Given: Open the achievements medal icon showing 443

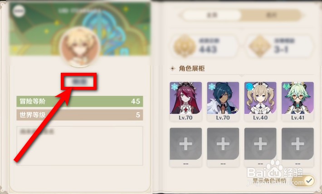Looking at the screenshot, I should point(185,46).
